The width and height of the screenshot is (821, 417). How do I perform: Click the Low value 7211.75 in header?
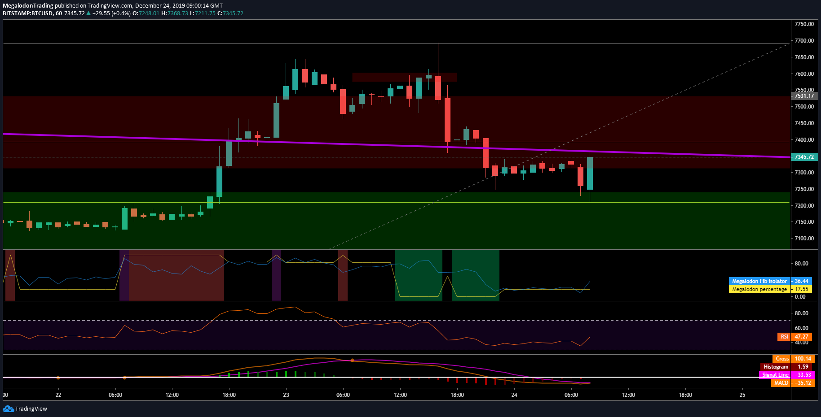[x=205, y=13]
